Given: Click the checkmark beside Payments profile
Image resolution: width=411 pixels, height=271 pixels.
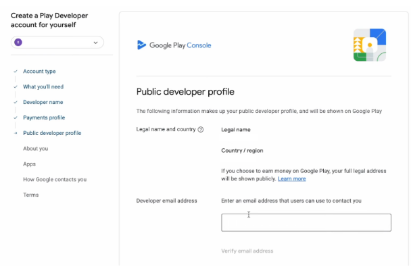Looking at the screenshot, I should (x=15, y=118).
